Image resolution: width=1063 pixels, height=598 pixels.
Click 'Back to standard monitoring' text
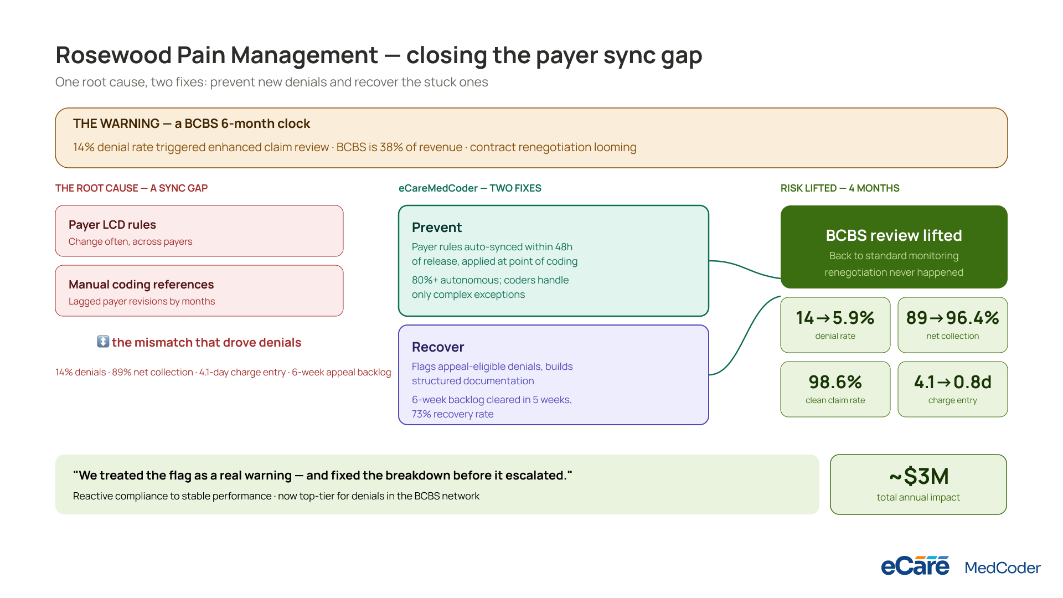pyautogui.click(x=894, y=256)
